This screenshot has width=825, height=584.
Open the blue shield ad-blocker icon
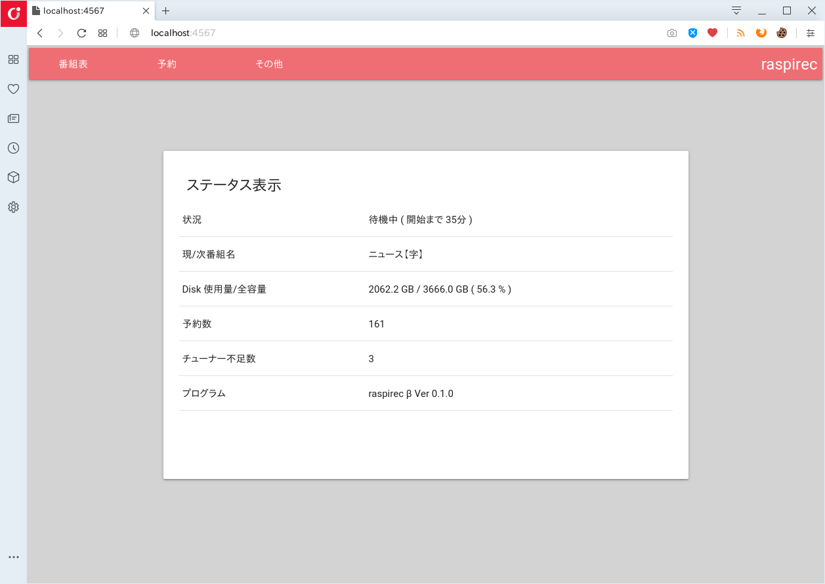pyautogui.click(x=692, y=33)
